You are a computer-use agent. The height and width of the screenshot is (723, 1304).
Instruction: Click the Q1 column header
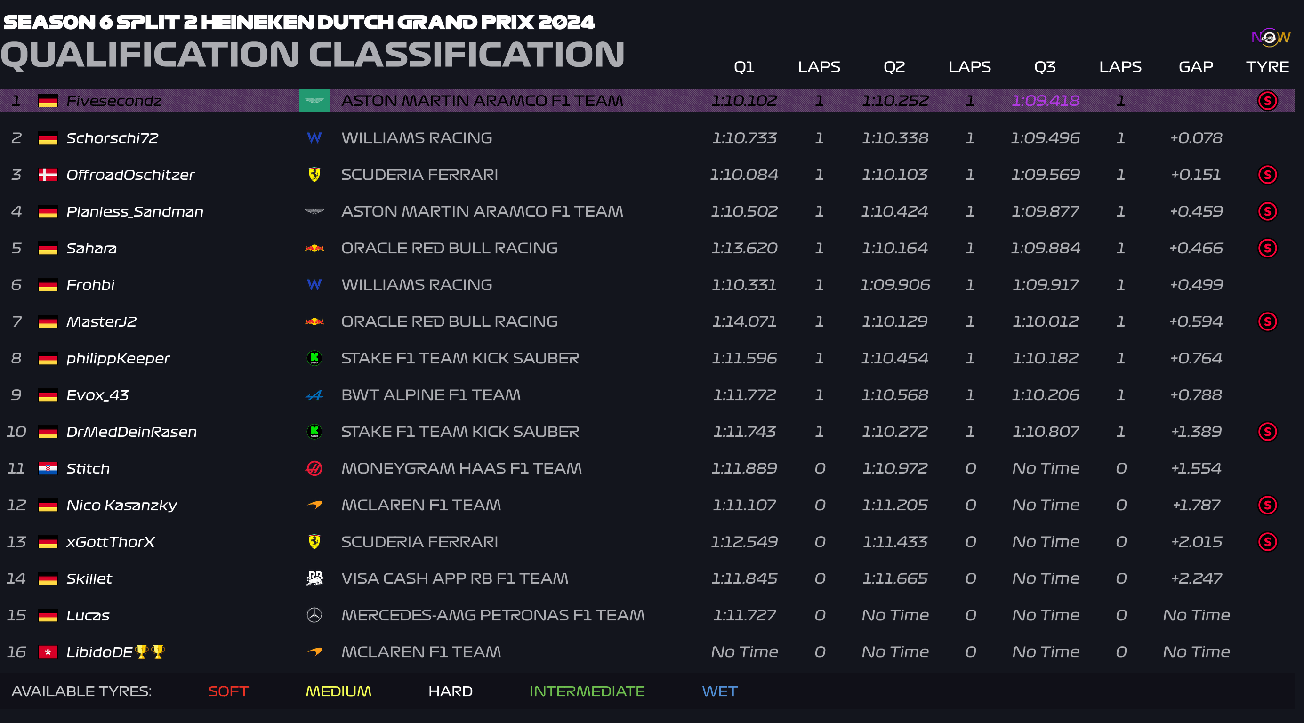click(x=744, y=67)
